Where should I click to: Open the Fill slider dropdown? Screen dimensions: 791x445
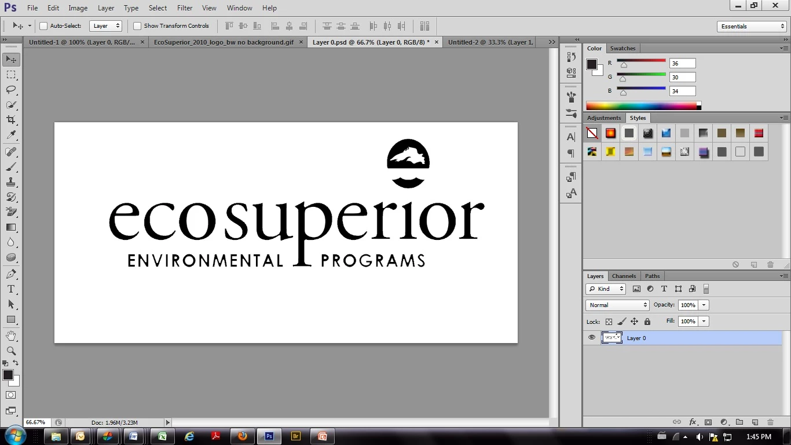tap(704, 321)
